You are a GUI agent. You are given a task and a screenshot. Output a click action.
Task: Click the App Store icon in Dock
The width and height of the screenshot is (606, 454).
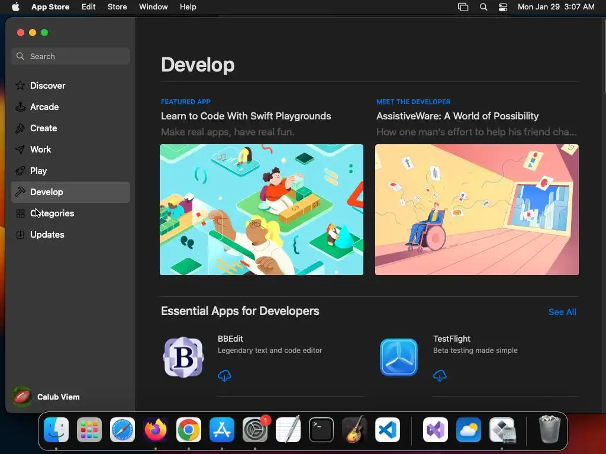click(x=222, y=430)
